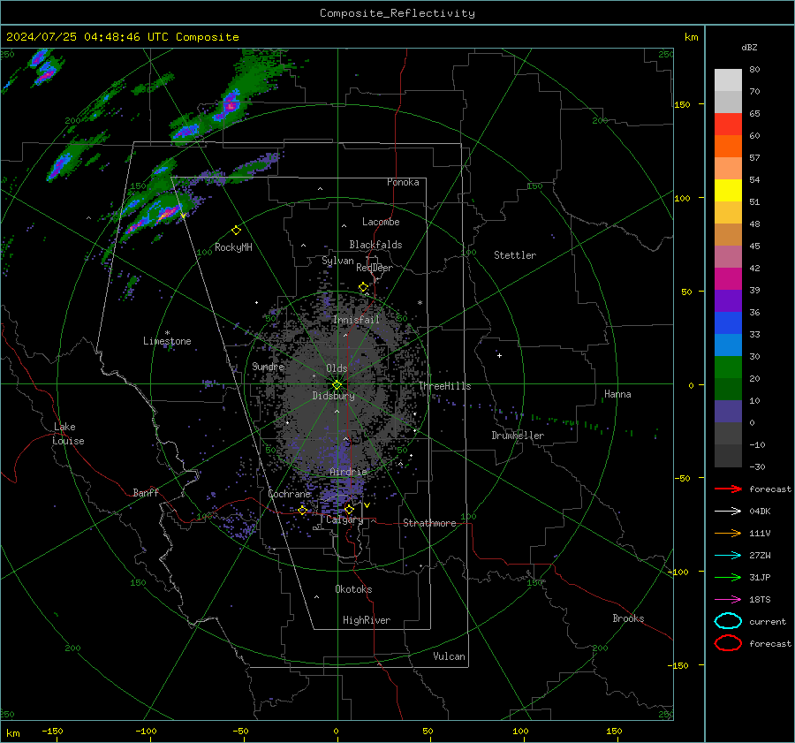Select the bright green swatch below 30 dBZ

(x=728, y=367)
